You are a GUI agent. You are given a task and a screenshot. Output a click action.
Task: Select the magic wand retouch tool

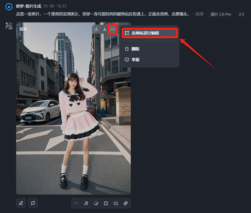[86, 203]
